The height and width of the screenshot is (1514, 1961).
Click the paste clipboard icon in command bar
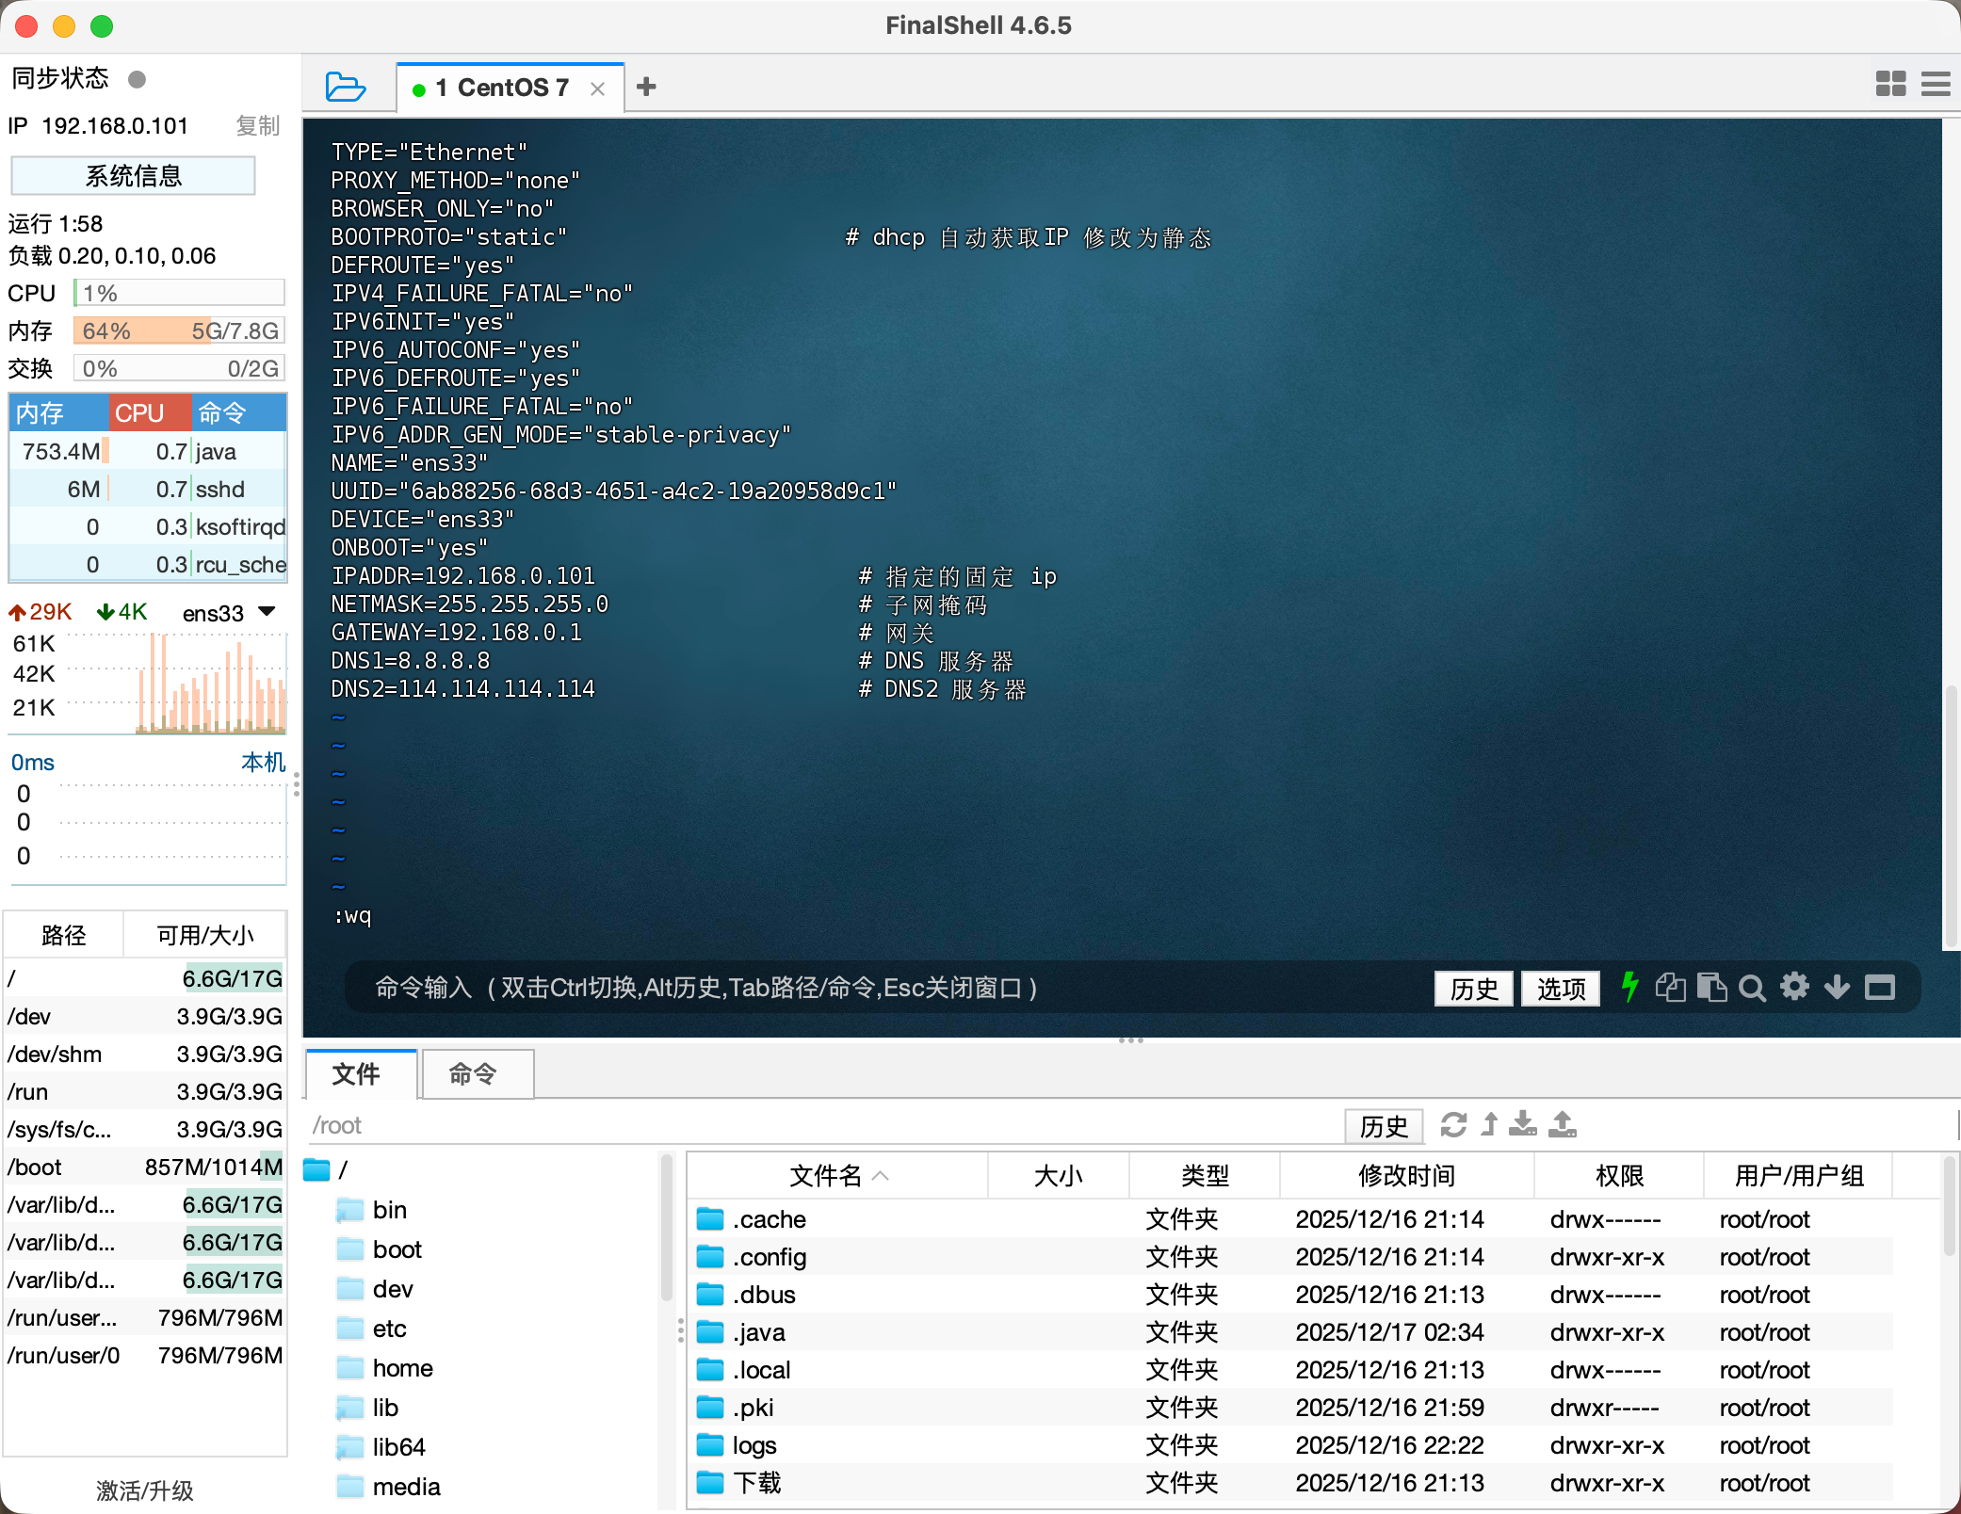point(1711,988)
